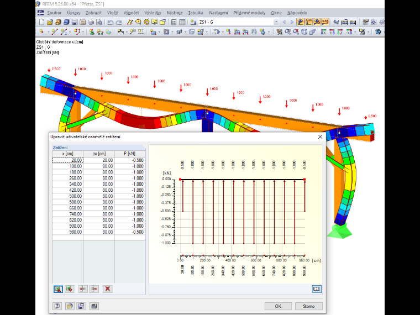This screenshot has width=420, height=315.
Task: Switch to view in negative X direction
Action: (x=349, y=32)
